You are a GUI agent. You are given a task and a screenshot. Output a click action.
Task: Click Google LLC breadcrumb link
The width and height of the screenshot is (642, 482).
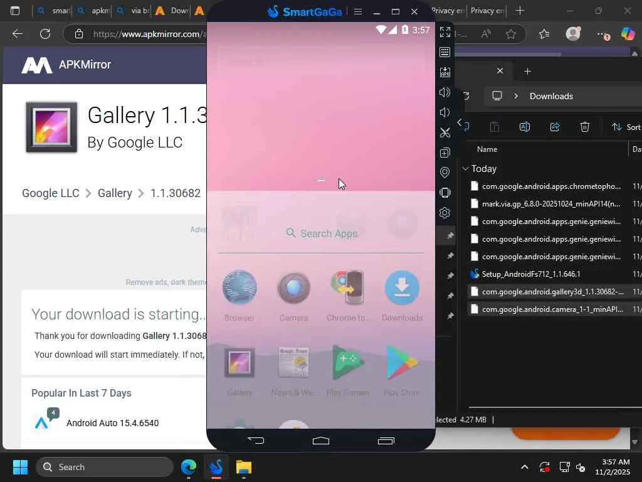pos(51,193)
